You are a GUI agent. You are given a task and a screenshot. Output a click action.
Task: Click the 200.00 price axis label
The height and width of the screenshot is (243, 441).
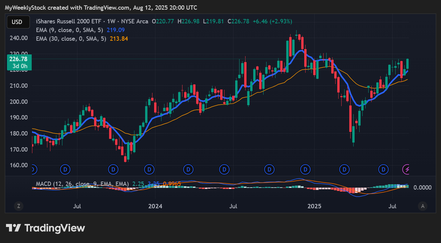pyautogui.click(x=18, y=102)
